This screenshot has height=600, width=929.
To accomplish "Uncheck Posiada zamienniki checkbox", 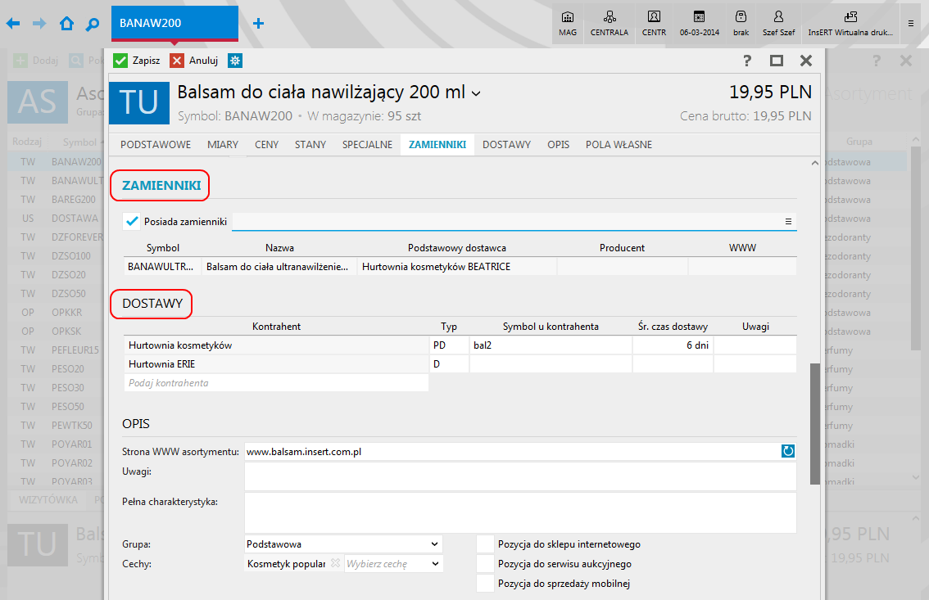I will (131, 221).
